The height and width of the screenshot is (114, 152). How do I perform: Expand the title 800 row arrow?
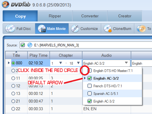9,63
